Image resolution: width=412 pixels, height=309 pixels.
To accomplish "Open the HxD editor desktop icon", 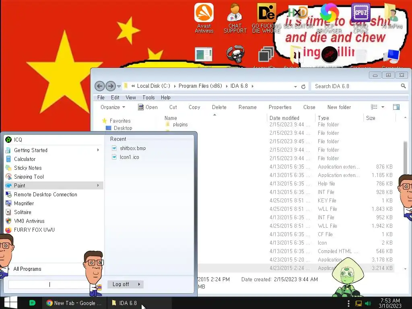I will [x=298, y=16].
